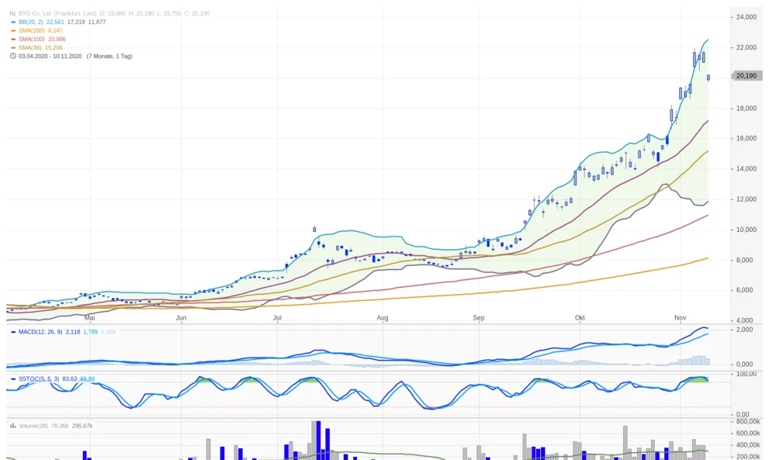Viewport: 776px width, 460px height.
Task: Click the Volume panel bar icon
Action: 12,426
